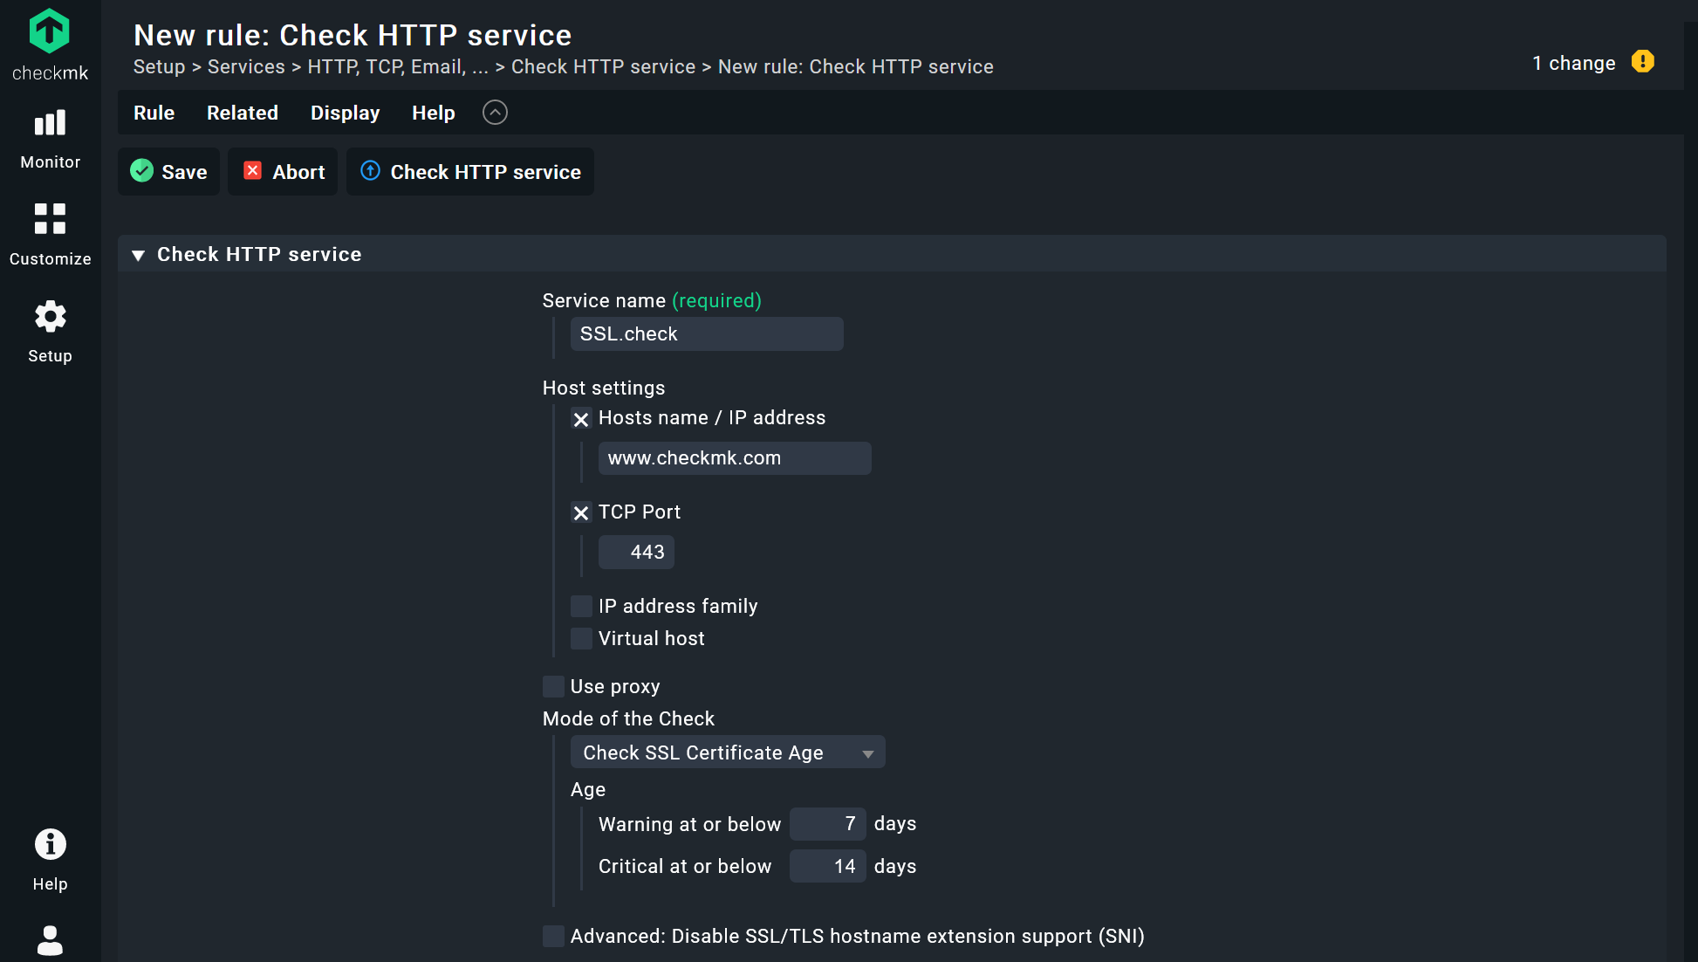Screen dimensions: 1698x962
Task: Disable the Hosts name / IP address option
Action: click(x=581, y=419)
